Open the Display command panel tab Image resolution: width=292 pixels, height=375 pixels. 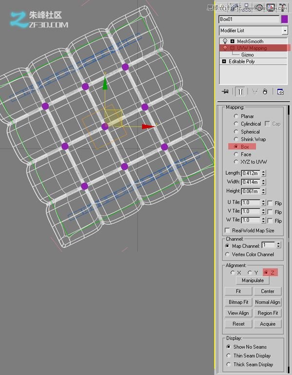click(271, 7)
